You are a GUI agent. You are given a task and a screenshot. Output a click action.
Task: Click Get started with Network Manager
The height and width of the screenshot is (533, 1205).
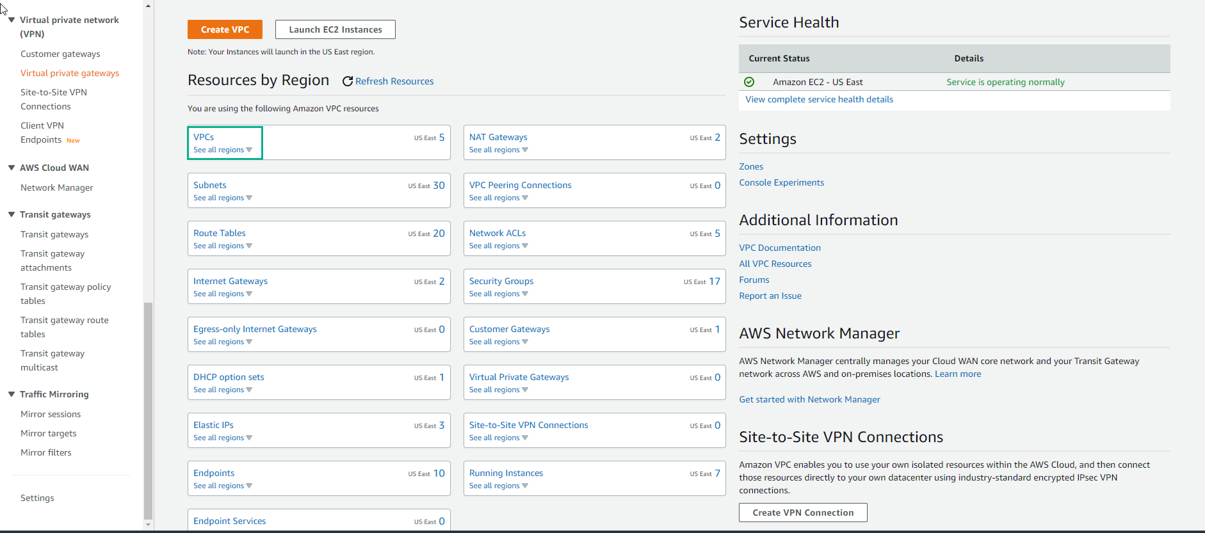point(809,399)
